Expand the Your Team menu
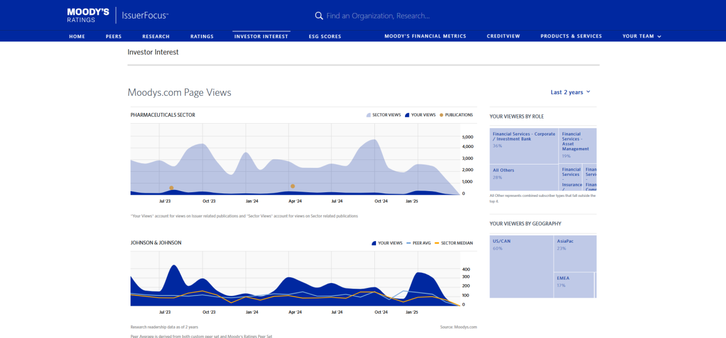The image size is (726, 338). [641, 36]
